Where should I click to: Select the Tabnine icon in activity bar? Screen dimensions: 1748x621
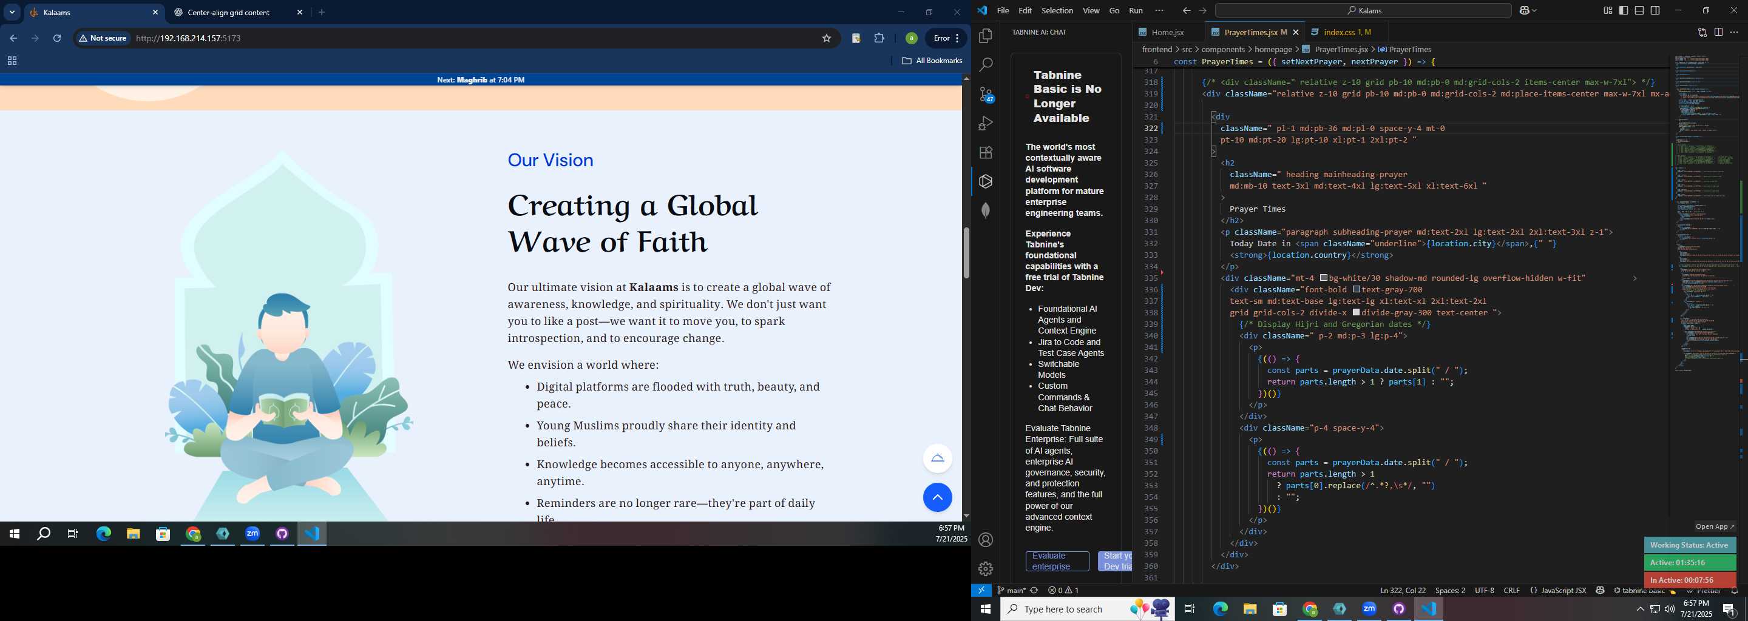(986, 181)
